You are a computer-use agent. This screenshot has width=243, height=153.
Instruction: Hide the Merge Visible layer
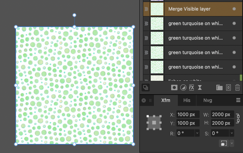pos(234,9)
